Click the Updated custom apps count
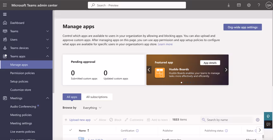This screenshot has width=273, height=140. pos(106,73)
